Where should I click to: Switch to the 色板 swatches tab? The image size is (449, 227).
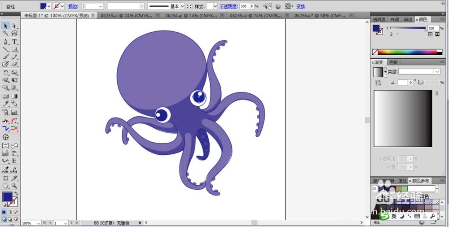click(393, 62)
